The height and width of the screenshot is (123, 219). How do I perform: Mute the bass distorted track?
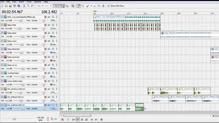tap(53, 49)
